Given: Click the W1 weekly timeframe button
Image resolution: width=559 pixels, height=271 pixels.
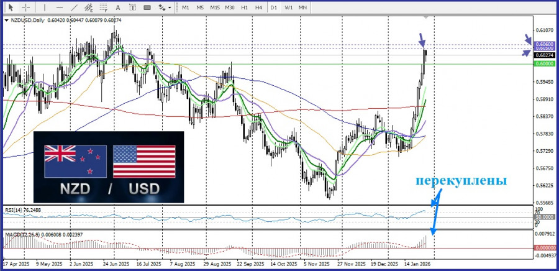Looking at the screenshot, I should point(288,7).
